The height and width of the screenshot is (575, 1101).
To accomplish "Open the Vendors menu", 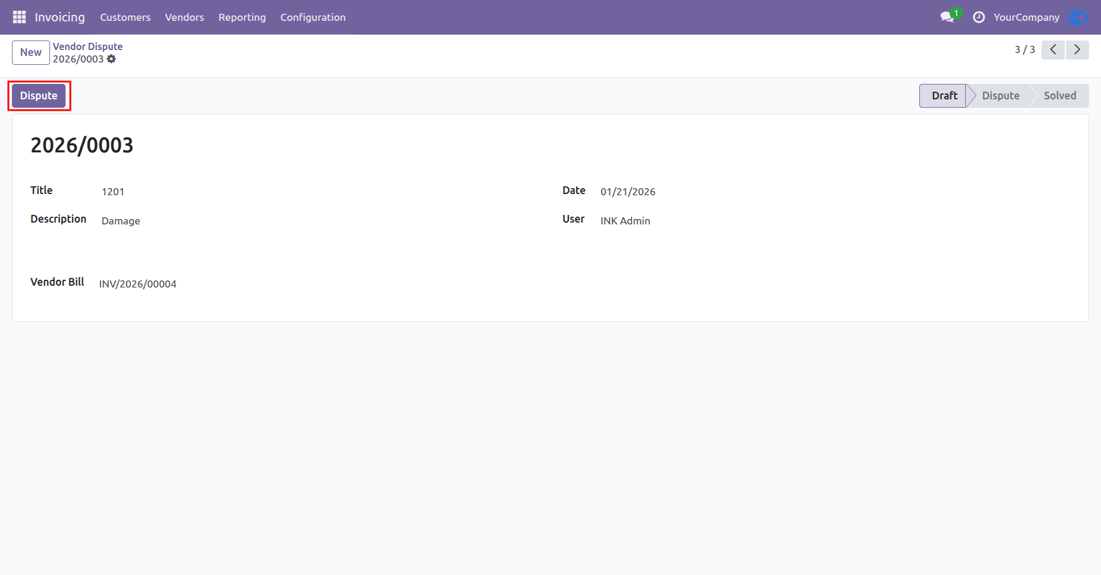I will click(x=184, y=17).
